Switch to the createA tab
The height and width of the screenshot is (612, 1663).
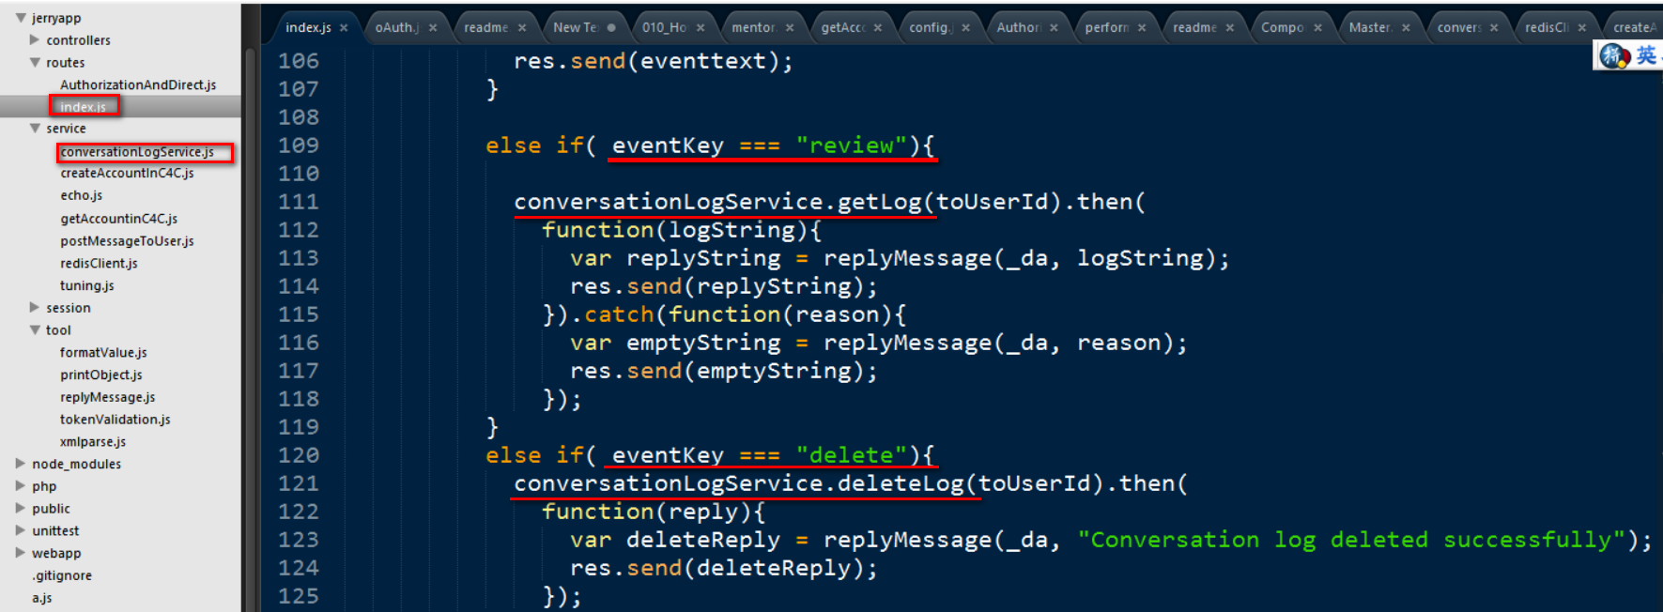(1635, 28)
